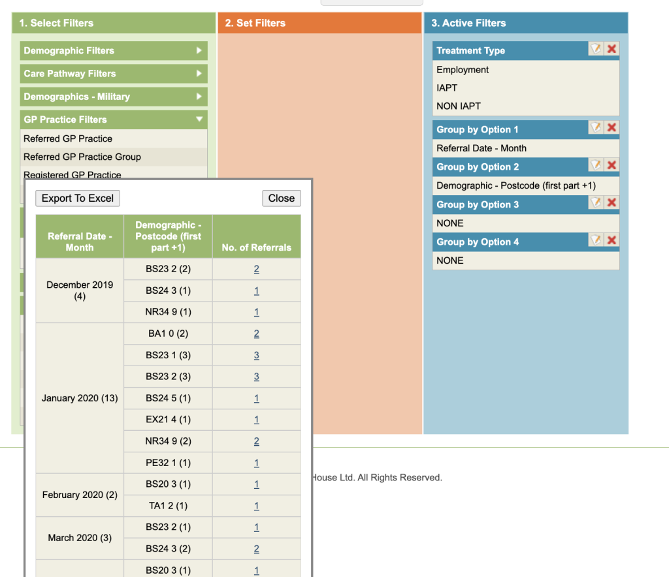Open referrals count for NR34 9 in December 2019
The image size is (669, 577).
257,313
